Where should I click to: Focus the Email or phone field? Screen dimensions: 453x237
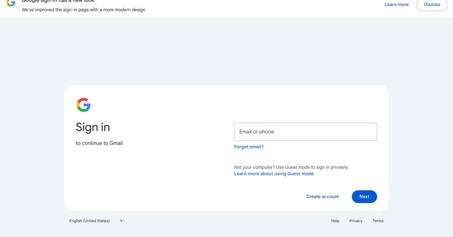tap(305, 132)
